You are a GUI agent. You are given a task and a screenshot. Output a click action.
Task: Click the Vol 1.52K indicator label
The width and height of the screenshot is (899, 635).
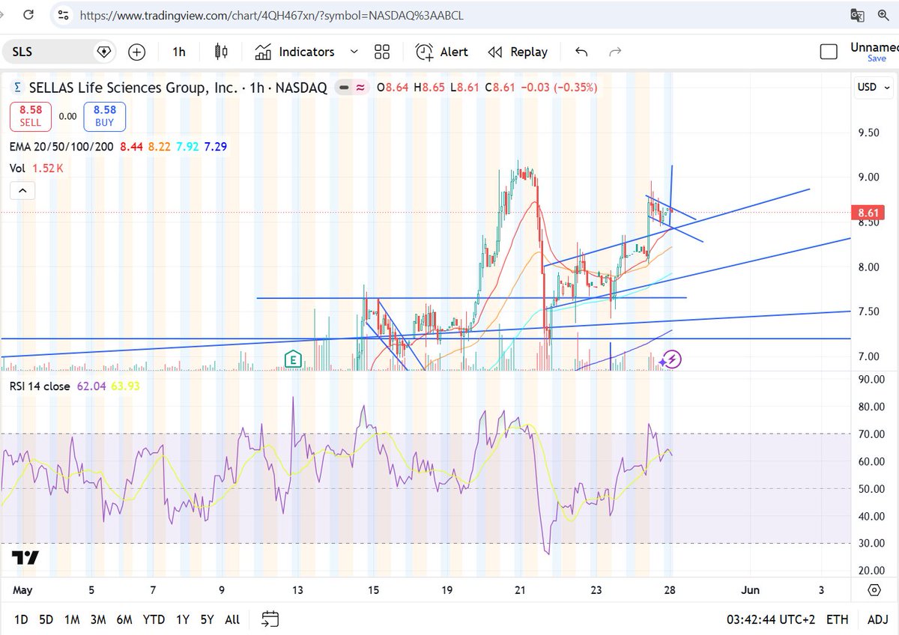tap(36, 168)
